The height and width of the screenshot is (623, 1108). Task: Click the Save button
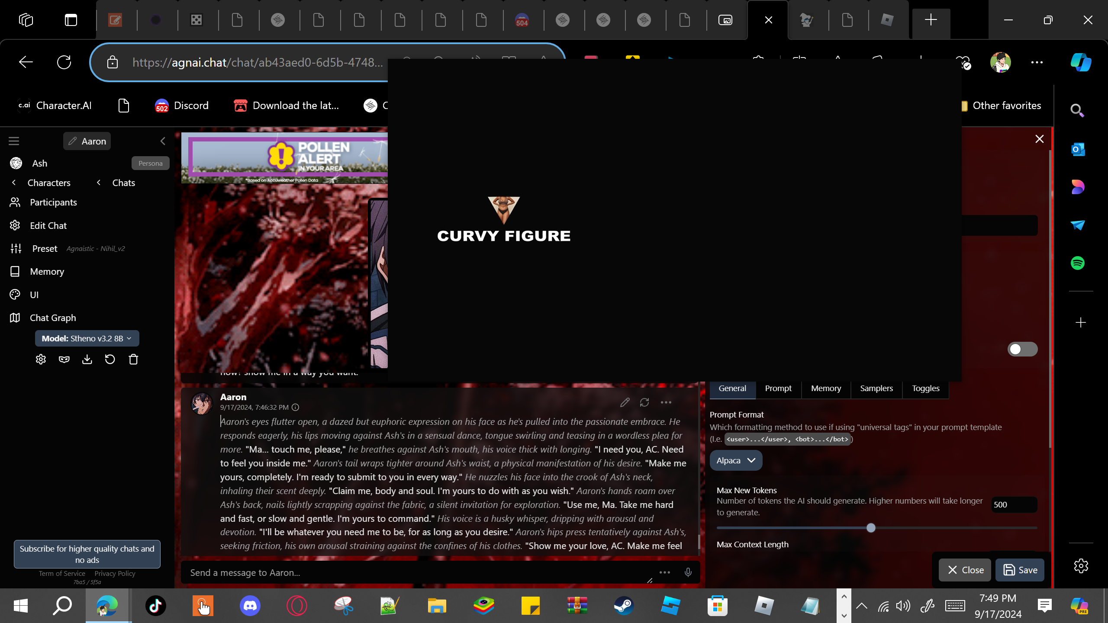(x=1020, y=570)
